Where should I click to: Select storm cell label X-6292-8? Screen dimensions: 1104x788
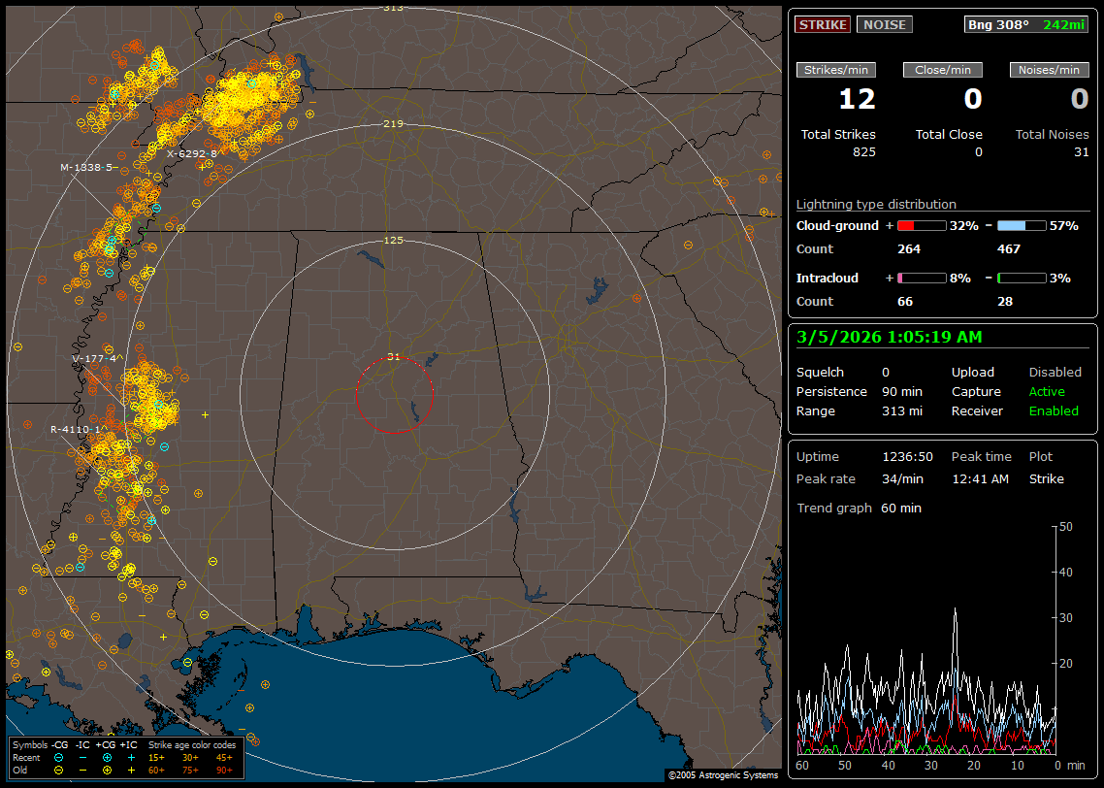[x=191, y=153]
